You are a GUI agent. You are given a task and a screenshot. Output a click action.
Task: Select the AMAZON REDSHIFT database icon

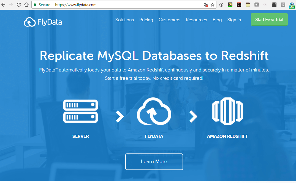[x=227, y=111]
